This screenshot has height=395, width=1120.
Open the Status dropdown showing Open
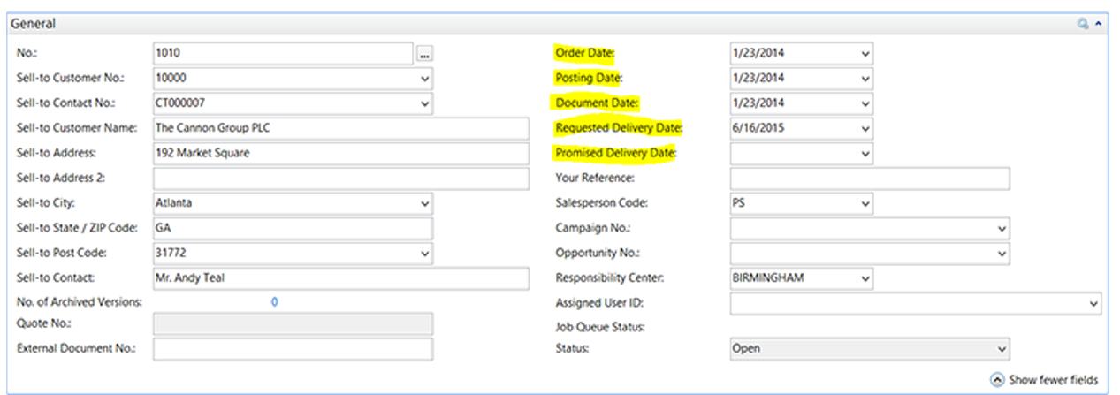(1002, 349)
